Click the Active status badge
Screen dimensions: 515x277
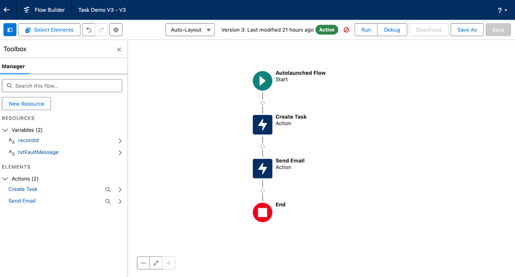click(x=327, y=30)
